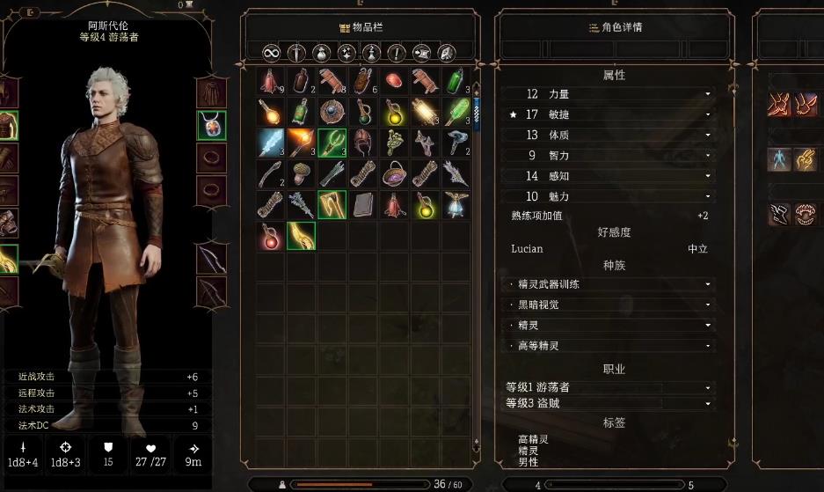The image size is (824, 492).
Task: Click the leather helmet inventory item
Action: point(362,143)
